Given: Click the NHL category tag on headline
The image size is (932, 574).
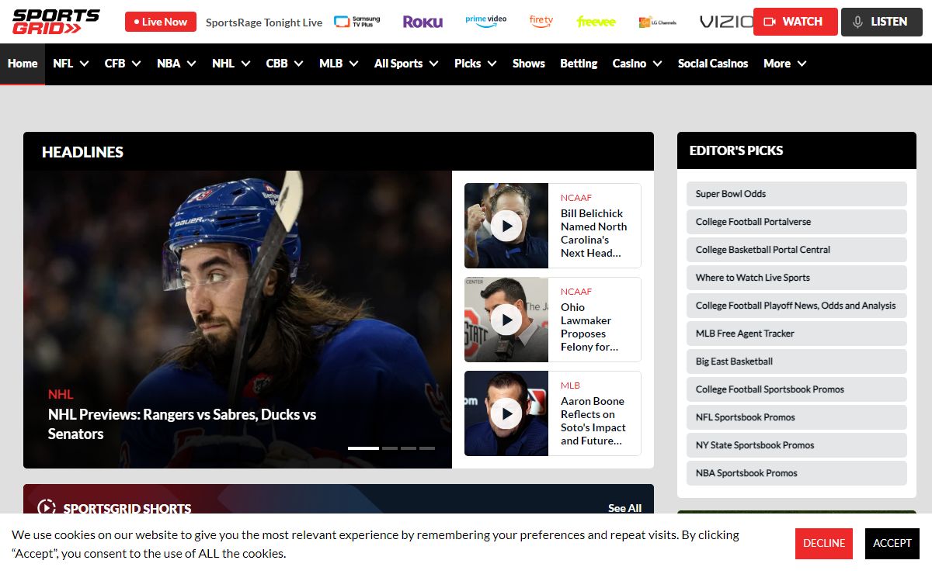Looking at the screenshot, I should [61, 394].
